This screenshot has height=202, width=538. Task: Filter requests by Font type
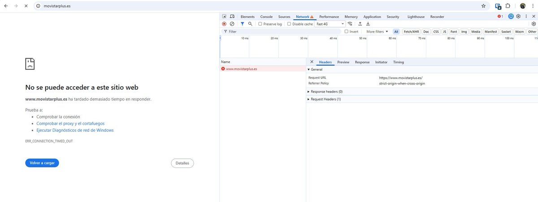[454, 32]
